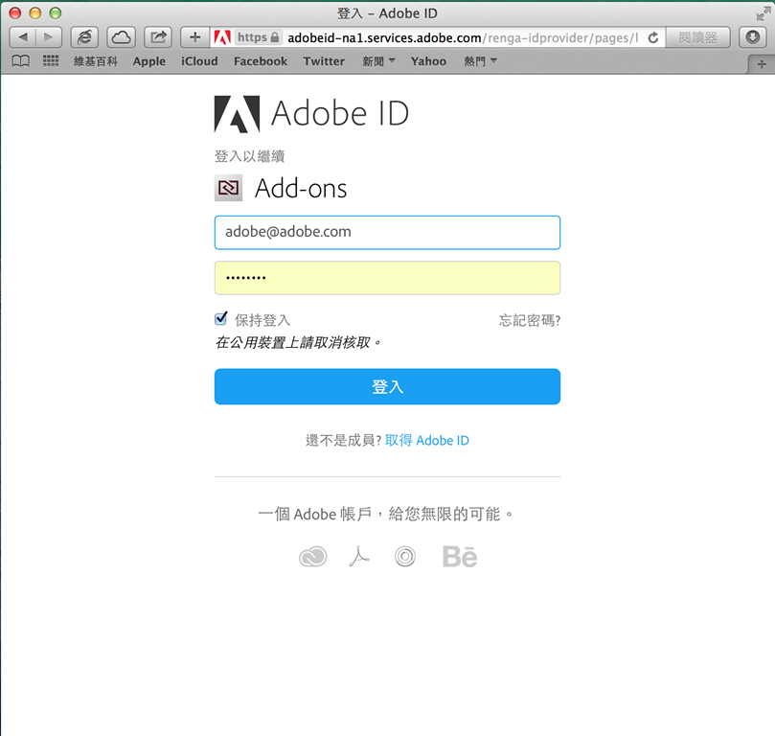Click the https lock indicator
The image size is (775, 736).
tap(259, 37)
